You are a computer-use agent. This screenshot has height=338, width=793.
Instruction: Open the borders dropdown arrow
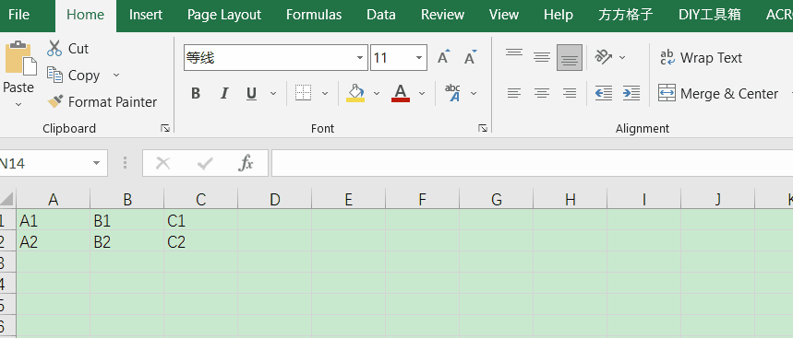pos(325,93)
